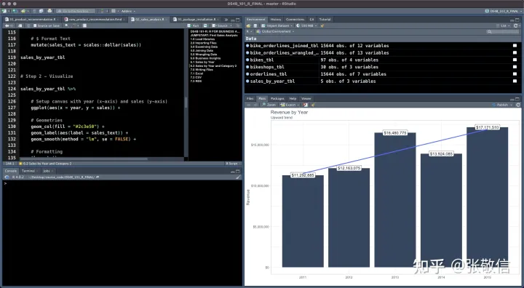Open project menu DS4B_101_R_FINAL

pyautogui.click(x=504, y=11)
